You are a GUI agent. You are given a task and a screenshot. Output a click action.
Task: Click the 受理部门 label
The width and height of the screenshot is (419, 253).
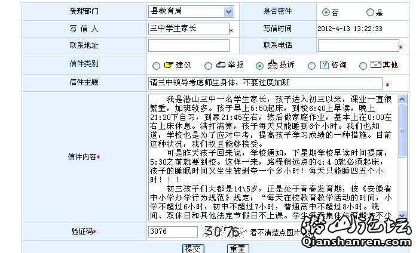click(x=84, y=11)
